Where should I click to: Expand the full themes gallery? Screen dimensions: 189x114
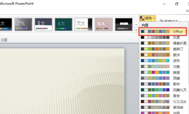point(136,30)
